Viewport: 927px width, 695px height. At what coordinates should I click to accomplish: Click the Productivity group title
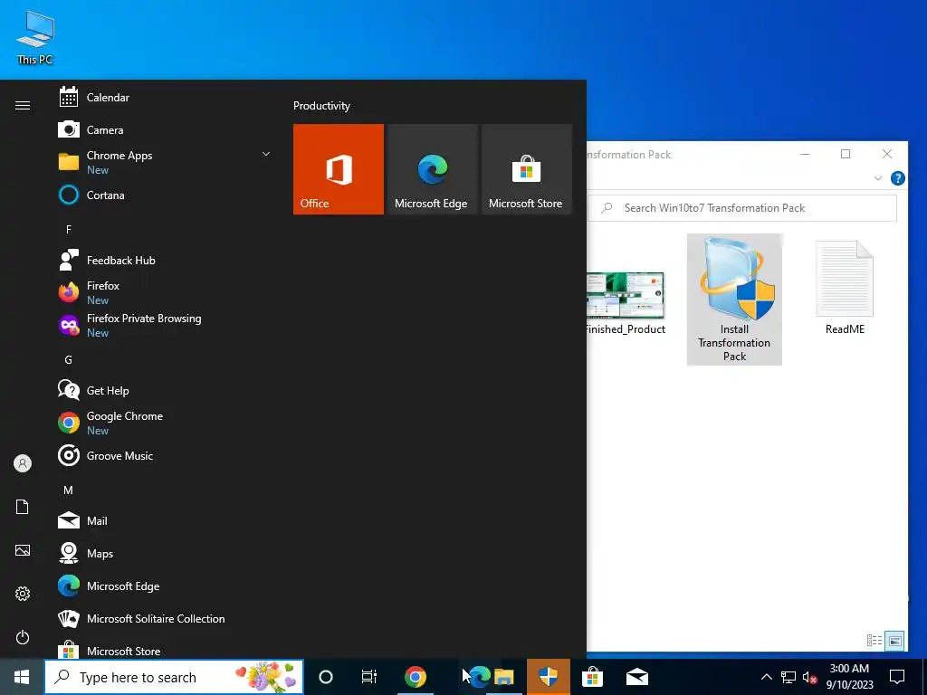pos(321,106)
